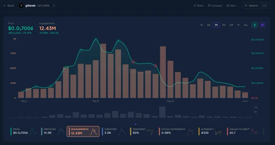Toggle the purple sparkle AI button
Viewport: 275px width, 145px height.
(262, 25)
